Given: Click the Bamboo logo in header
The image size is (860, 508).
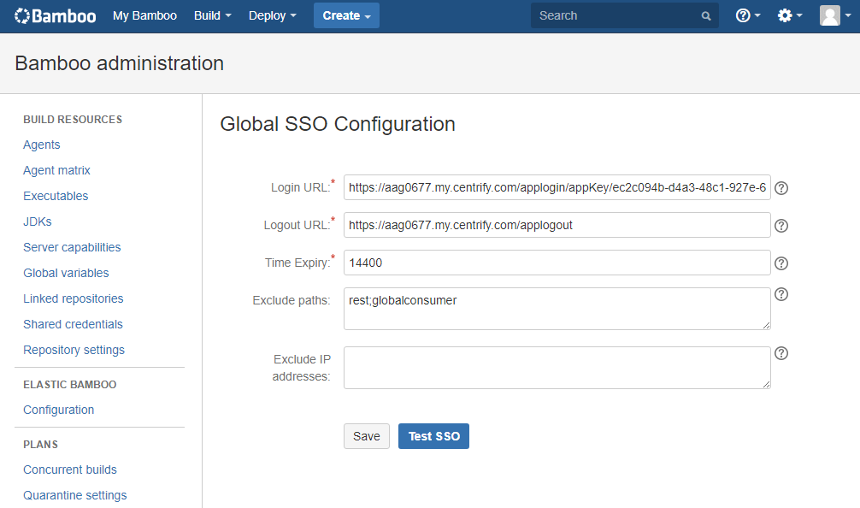Looking at the screenshot, I should (x=55, y=15).
